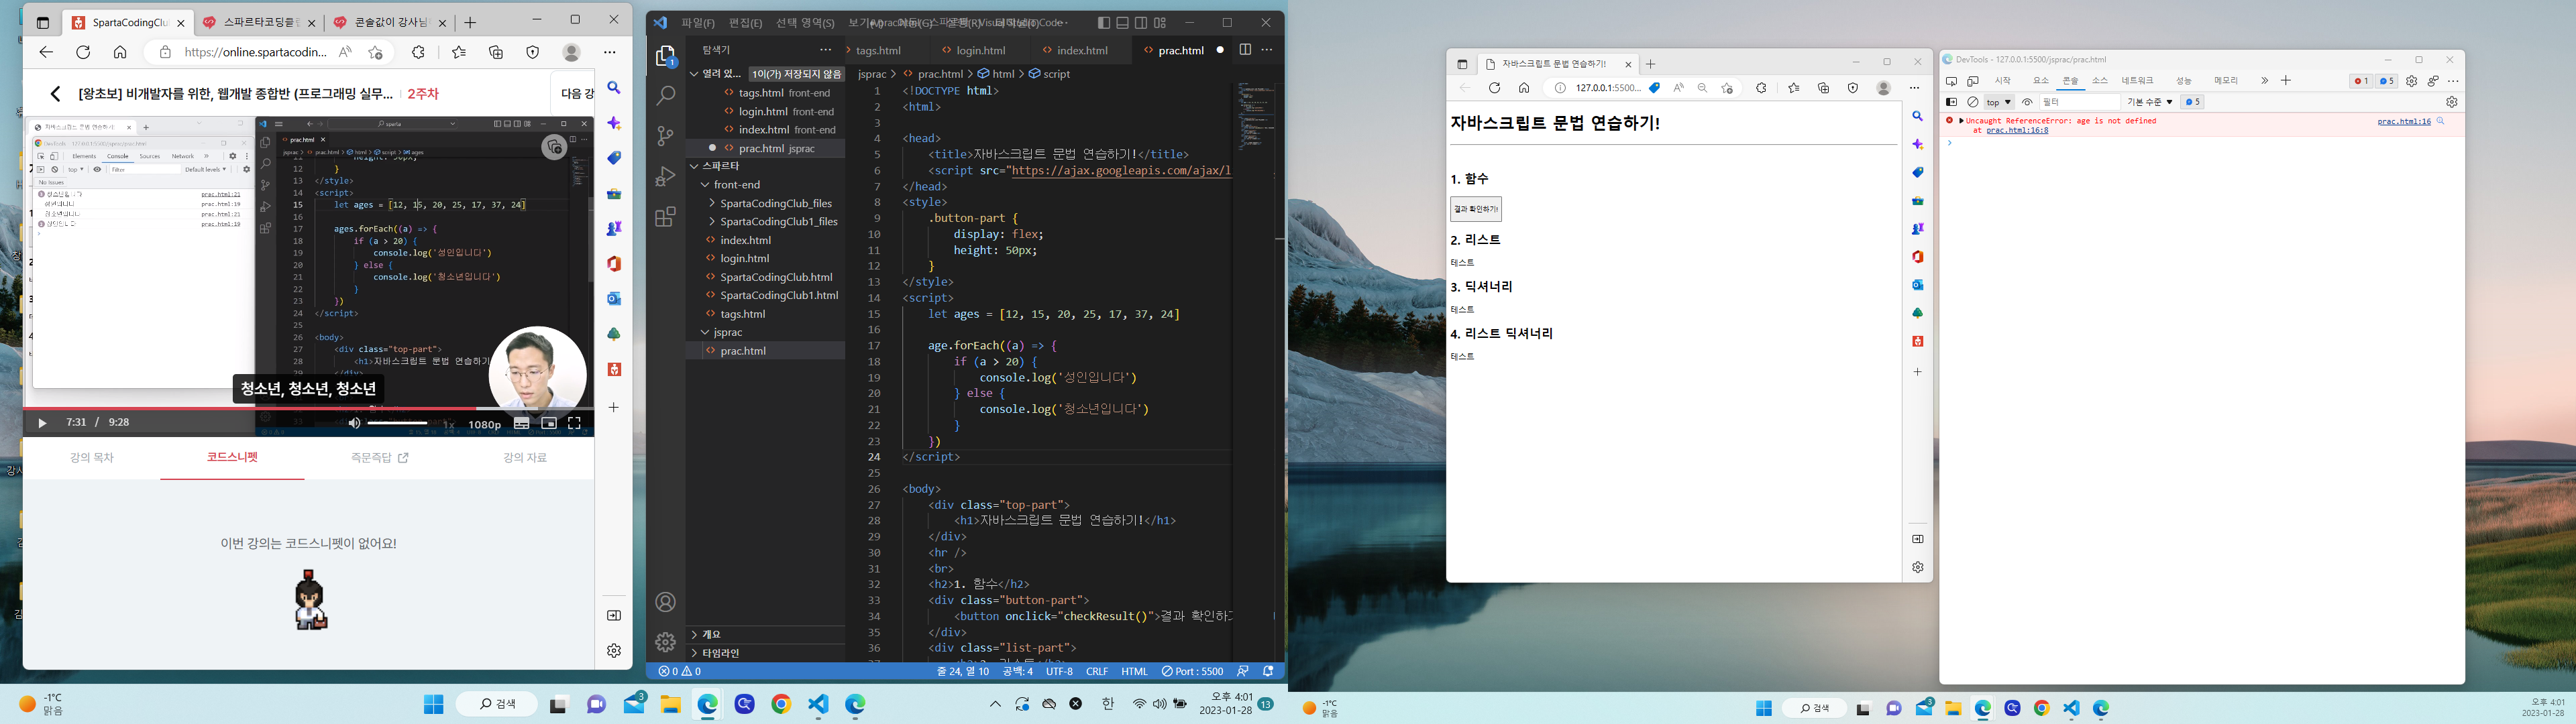Image resolution: width=2576 pixels, height=724 pixels.
Task: Toggle the DevTools console sidebar
Action: 1951,102
